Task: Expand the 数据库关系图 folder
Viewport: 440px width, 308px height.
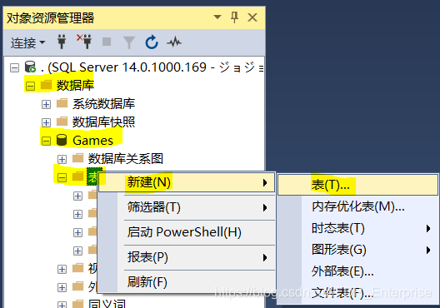Action: point(62,159)
